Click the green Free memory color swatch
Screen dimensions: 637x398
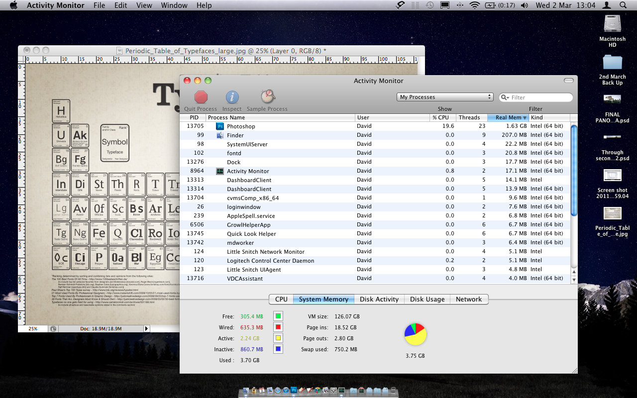[278, 316]
